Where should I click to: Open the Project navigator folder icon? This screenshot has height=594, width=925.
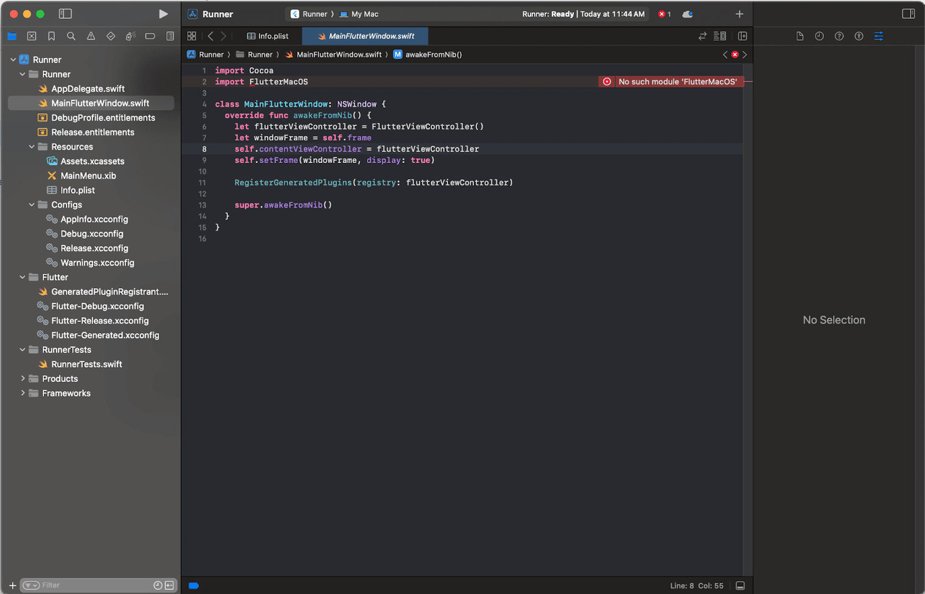pyautogui.click(x=12, y=36)
